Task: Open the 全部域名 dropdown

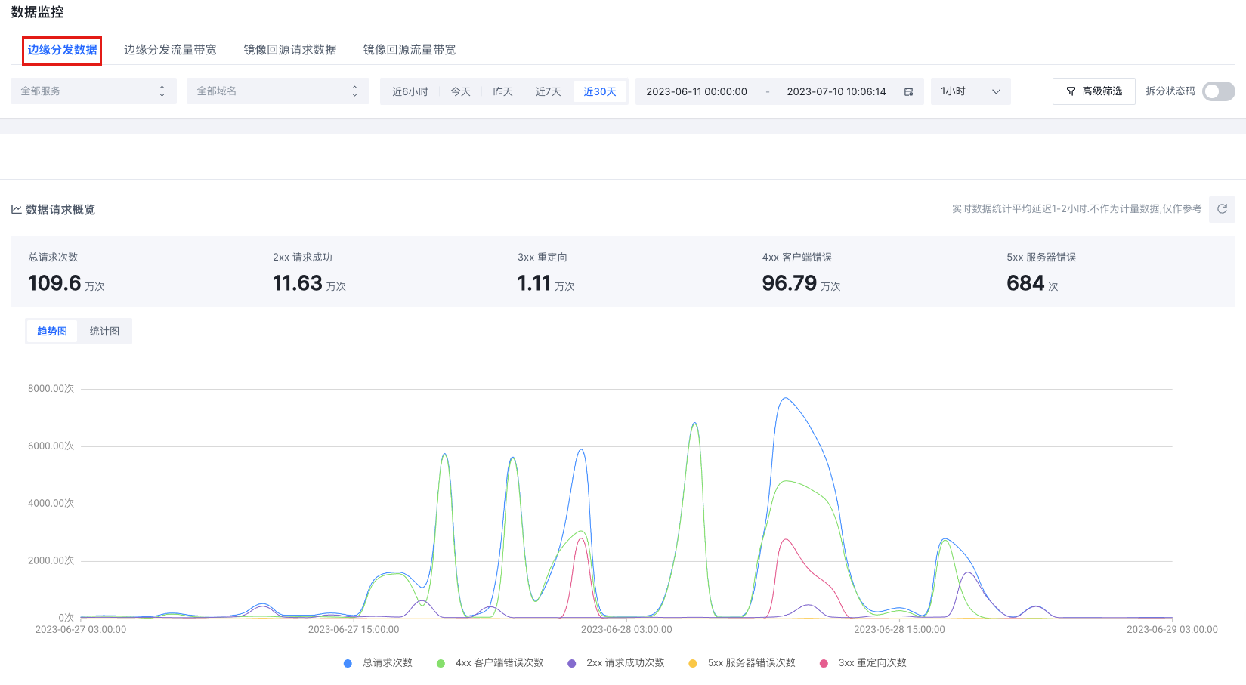Action: (278, 91)
